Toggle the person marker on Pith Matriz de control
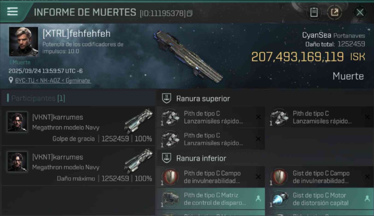This screenshot has height=216, width=374. pyautogui.click(x=258, y=198)
